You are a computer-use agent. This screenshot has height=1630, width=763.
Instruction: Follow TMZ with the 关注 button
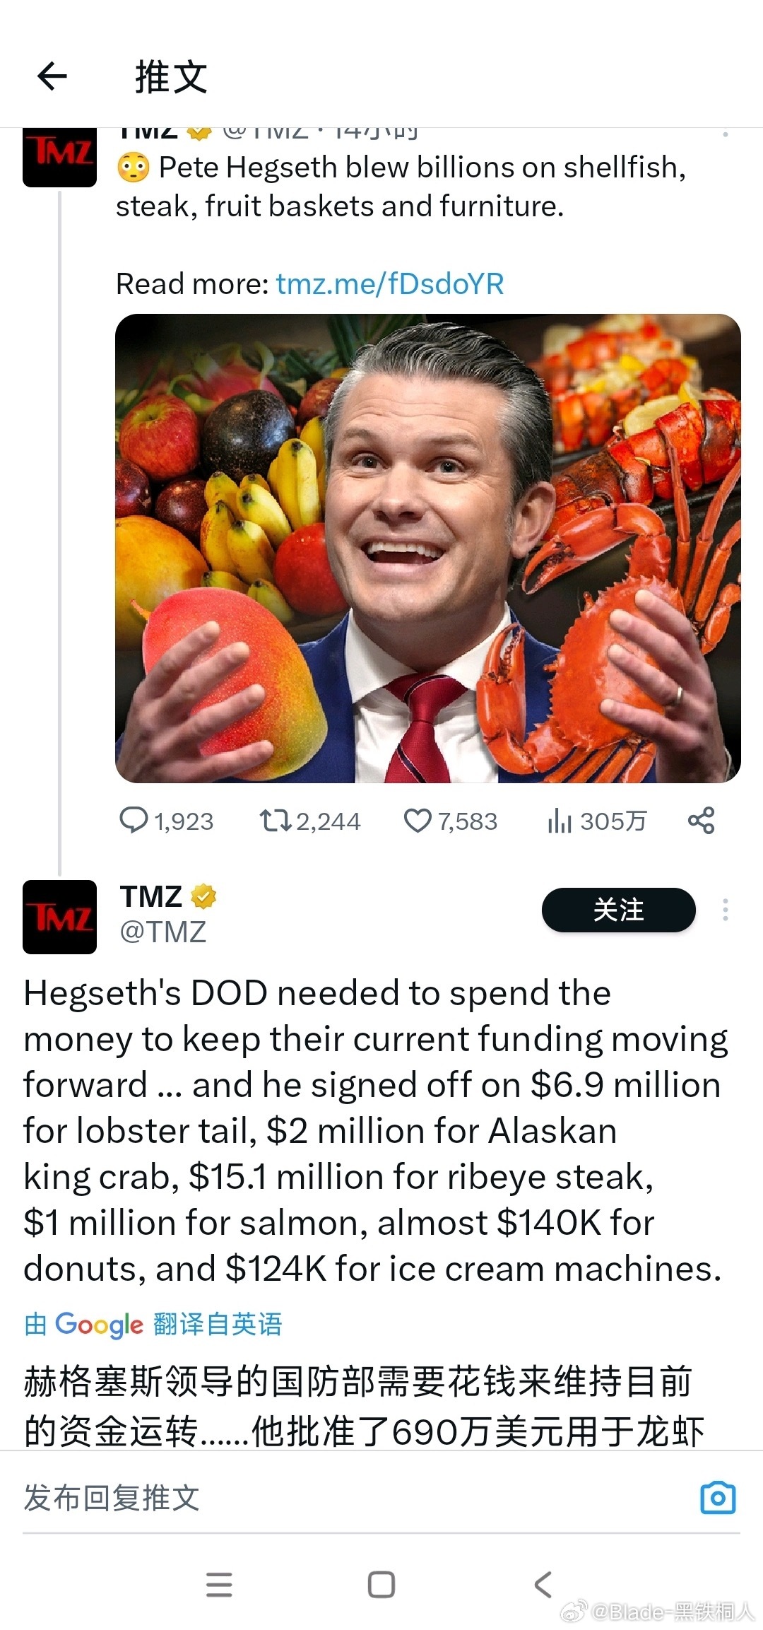[x=618, y=910]
